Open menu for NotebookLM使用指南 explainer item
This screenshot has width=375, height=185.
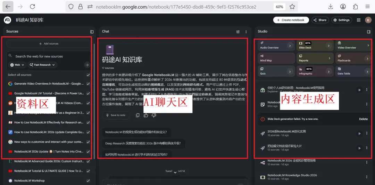click(367, 90)
